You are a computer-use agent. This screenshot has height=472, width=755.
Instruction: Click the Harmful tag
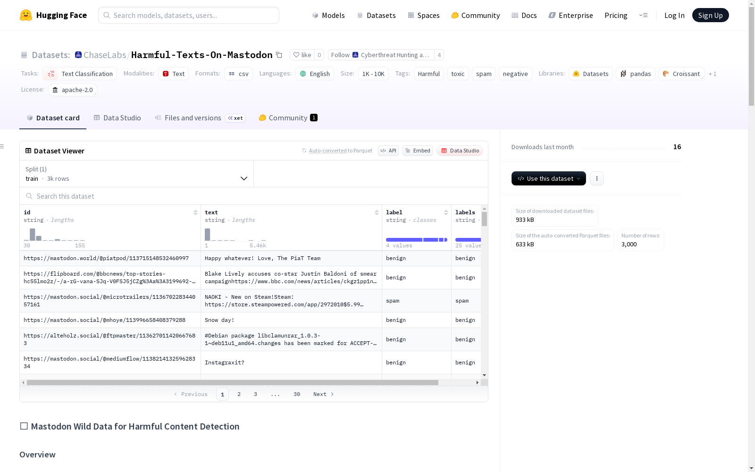pyautogui.click(x=429, y=74)
